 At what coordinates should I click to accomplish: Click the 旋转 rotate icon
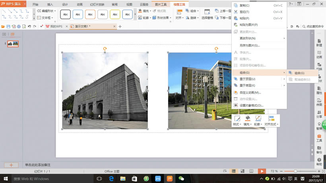pyautogui.click(x=187, y=17)
